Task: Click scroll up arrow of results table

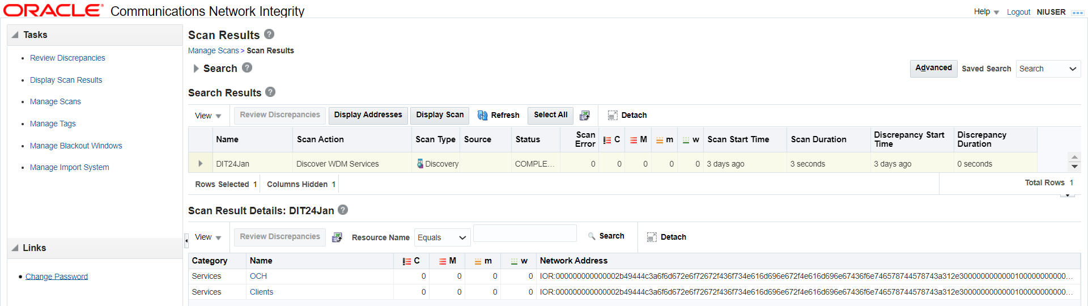Action: point(1074,157)
